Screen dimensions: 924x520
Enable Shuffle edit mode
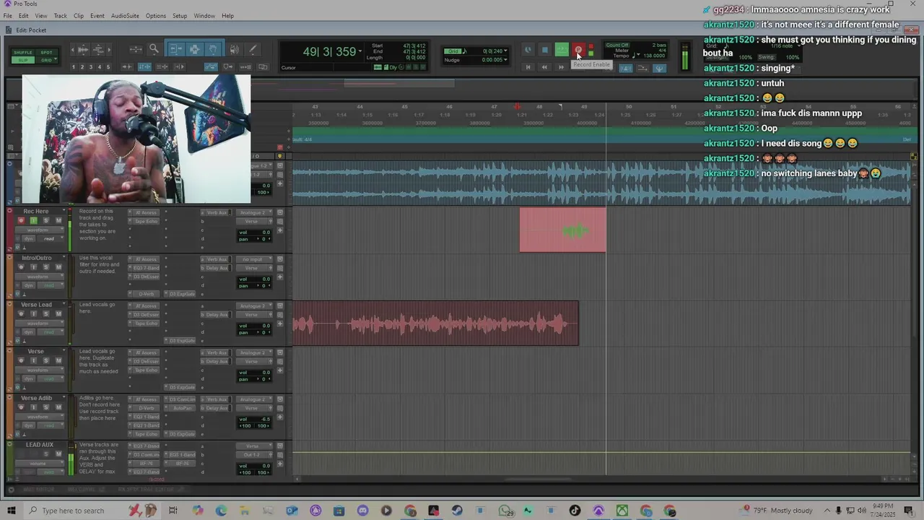[x=23, y=52]
